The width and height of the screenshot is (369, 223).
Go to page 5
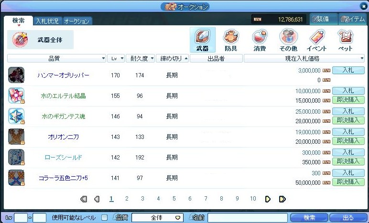coord(174,199)
